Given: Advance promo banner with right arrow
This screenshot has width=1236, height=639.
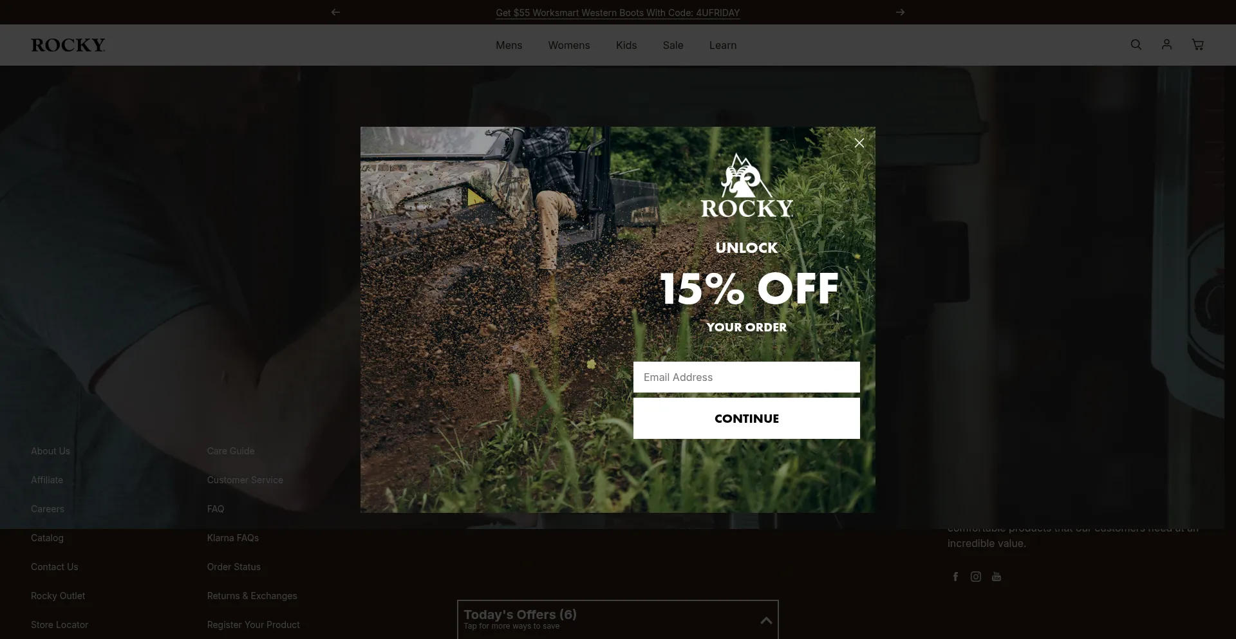Looking at the screenshot, I should pos(900,12).
